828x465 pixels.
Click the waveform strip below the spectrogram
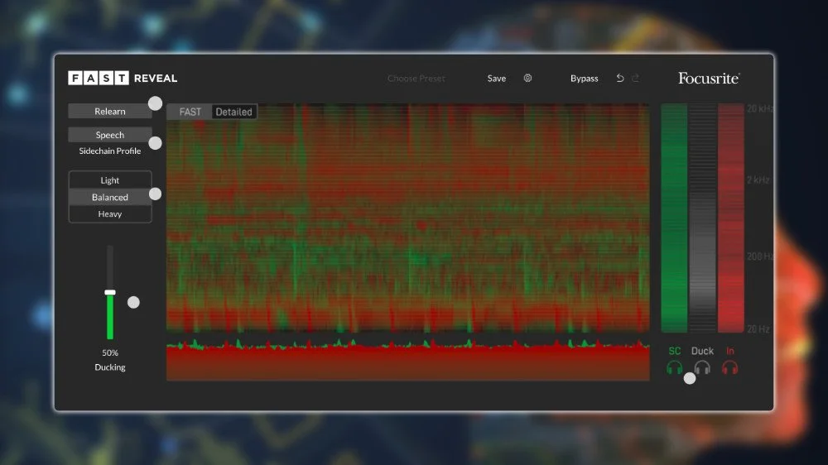[407, 360]
